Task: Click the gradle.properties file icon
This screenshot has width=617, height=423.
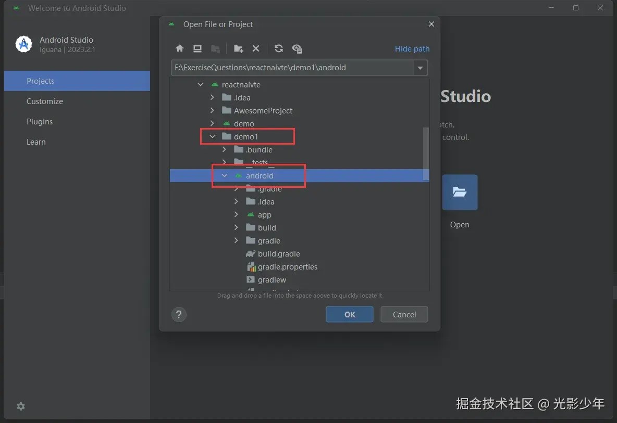Action: tap(250, 267)
